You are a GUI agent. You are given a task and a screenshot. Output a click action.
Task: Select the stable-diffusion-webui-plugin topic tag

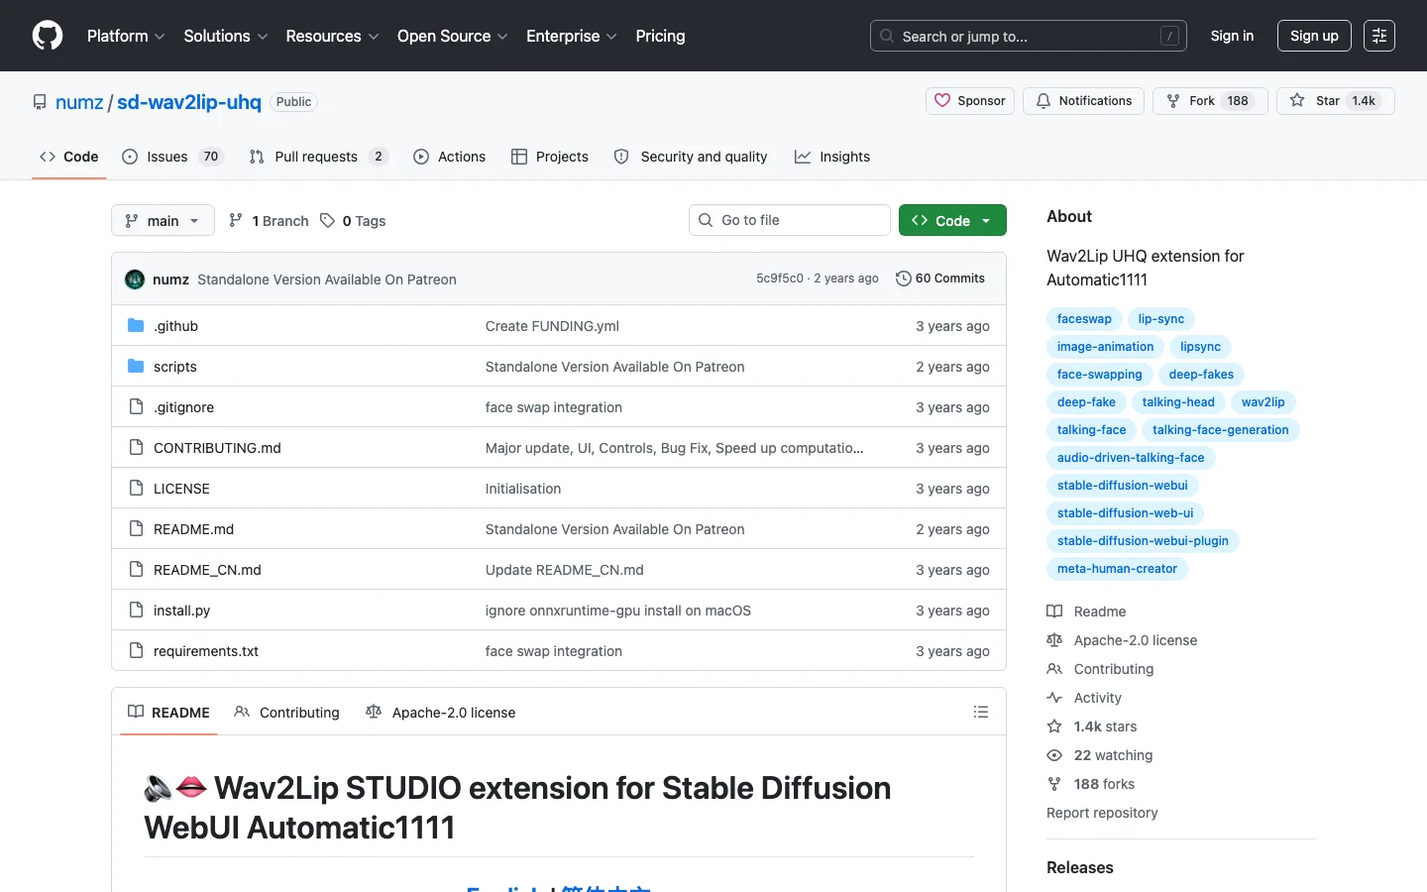click(1143, 541)
